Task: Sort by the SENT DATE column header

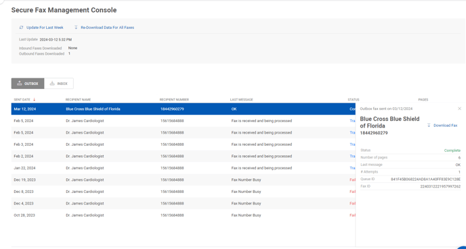Action: (x=22, y=100)
